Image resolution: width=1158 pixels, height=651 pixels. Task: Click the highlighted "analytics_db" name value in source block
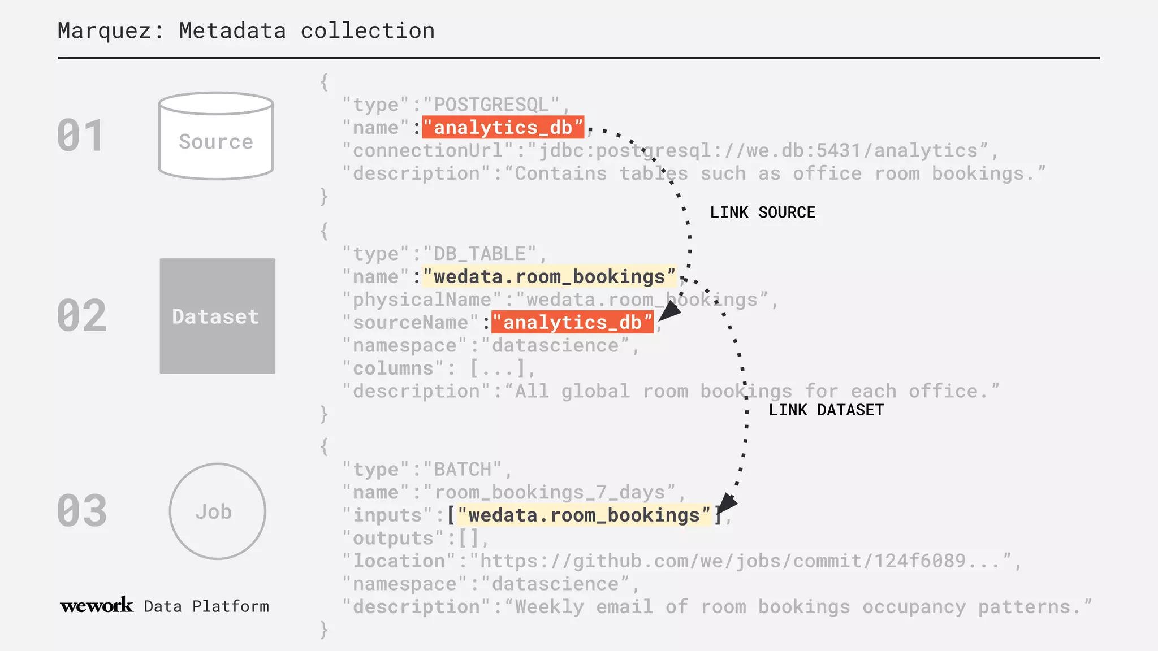point(503,127)
